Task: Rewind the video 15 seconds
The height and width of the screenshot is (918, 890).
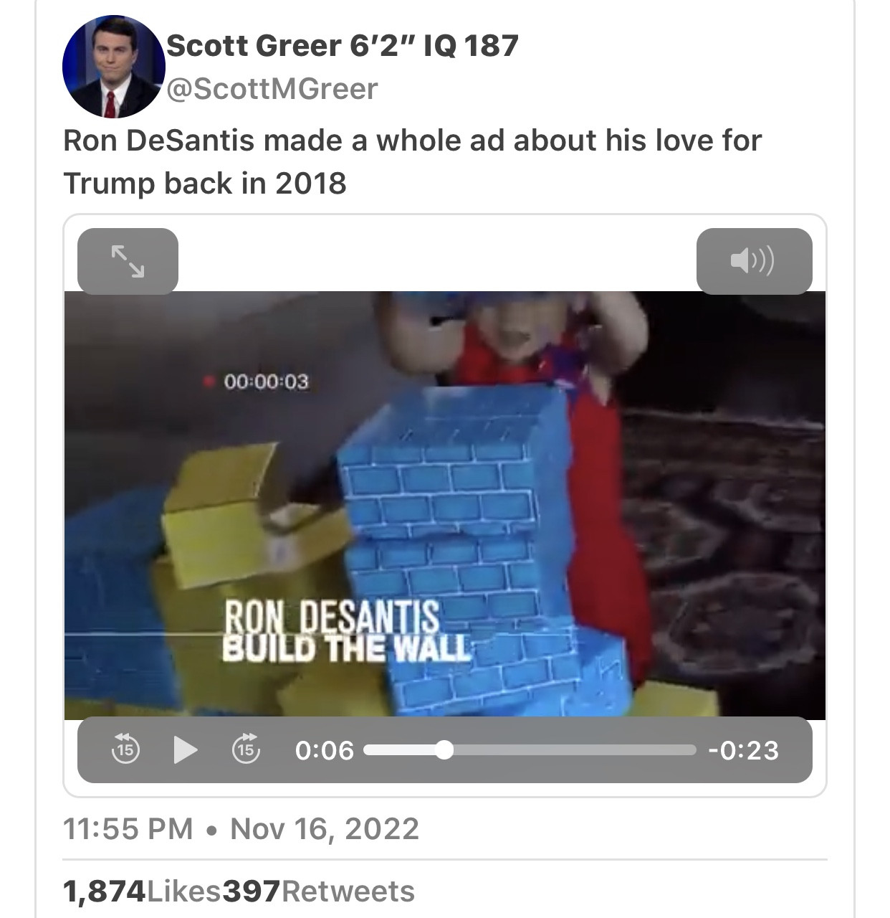Action: 125,749
